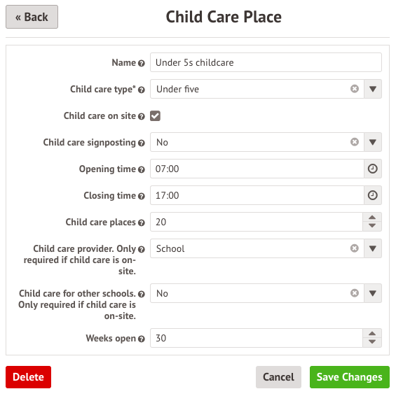Clear the Child care for other schools value
The height and width of the screenshot is (403, 396).
click(x=355, y=293)
